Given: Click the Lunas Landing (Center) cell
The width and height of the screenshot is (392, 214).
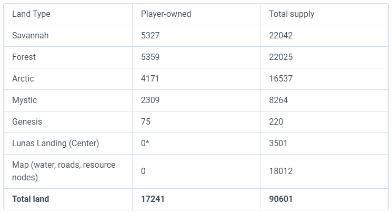Looking at the screenshot, I should (x=55, y=143).
